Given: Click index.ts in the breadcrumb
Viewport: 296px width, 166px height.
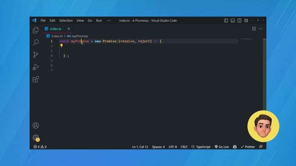Looking at the screenshot, I should tap(57, 36).
